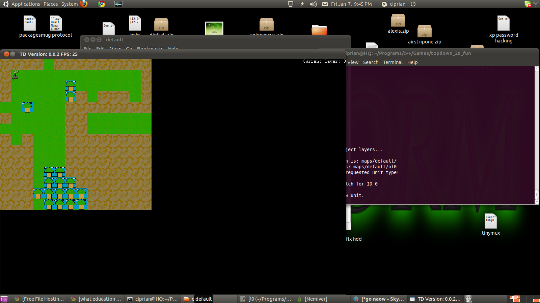Click the lone tree on the left grass strip
The width and height of the screenshot is (540, 303).
(x=27, y=107)
